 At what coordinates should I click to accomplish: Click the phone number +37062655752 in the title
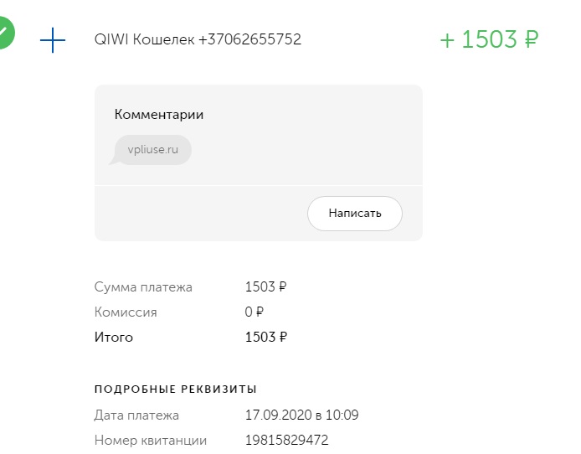(x=249, y=39)
